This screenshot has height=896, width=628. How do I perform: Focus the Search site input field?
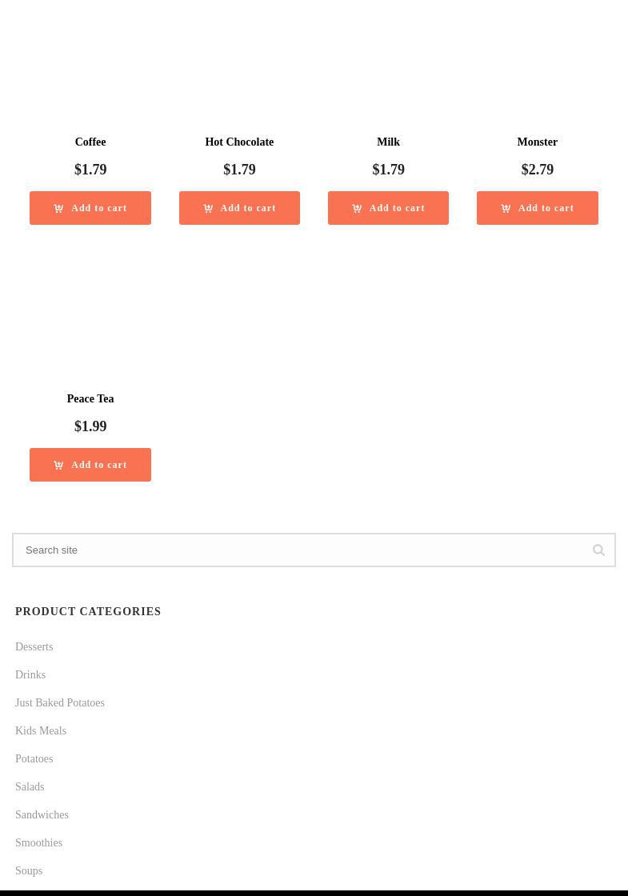[304, 550]
